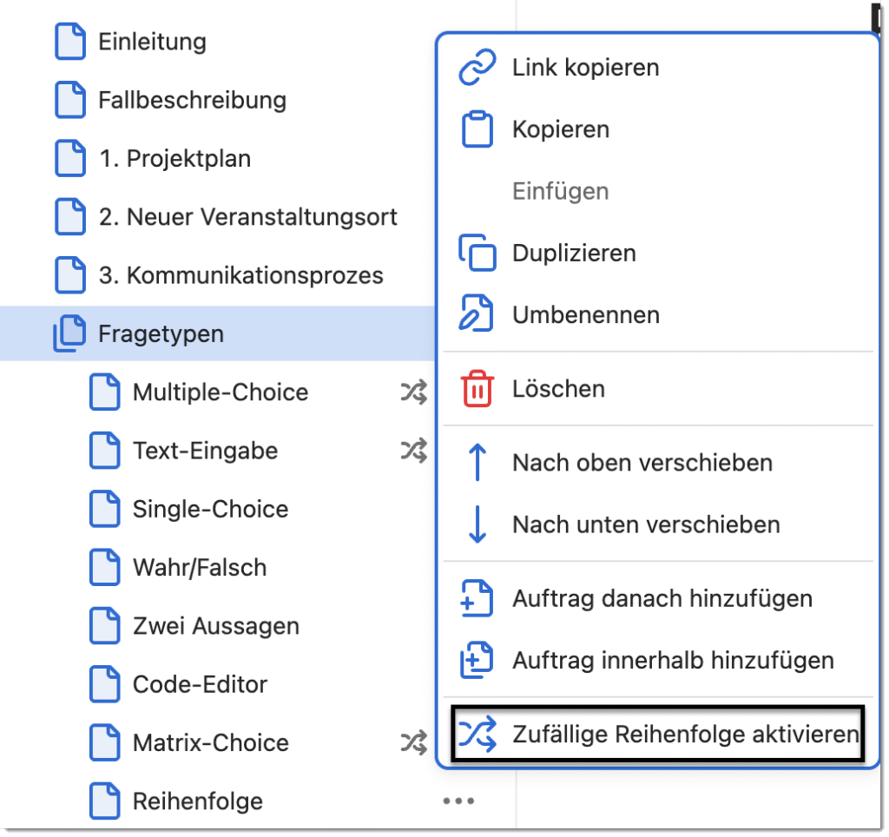Toggle shuffle icon next to Multiple-Choice

413,392
